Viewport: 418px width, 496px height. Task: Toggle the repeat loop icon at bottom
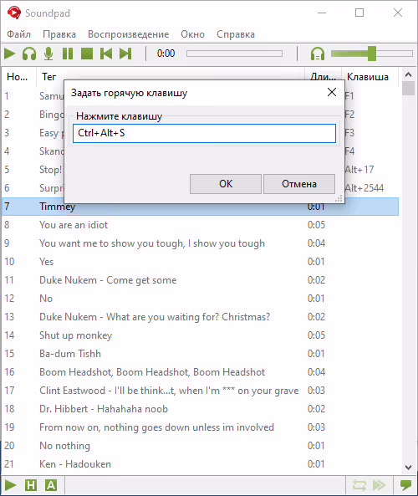(359, 485)
